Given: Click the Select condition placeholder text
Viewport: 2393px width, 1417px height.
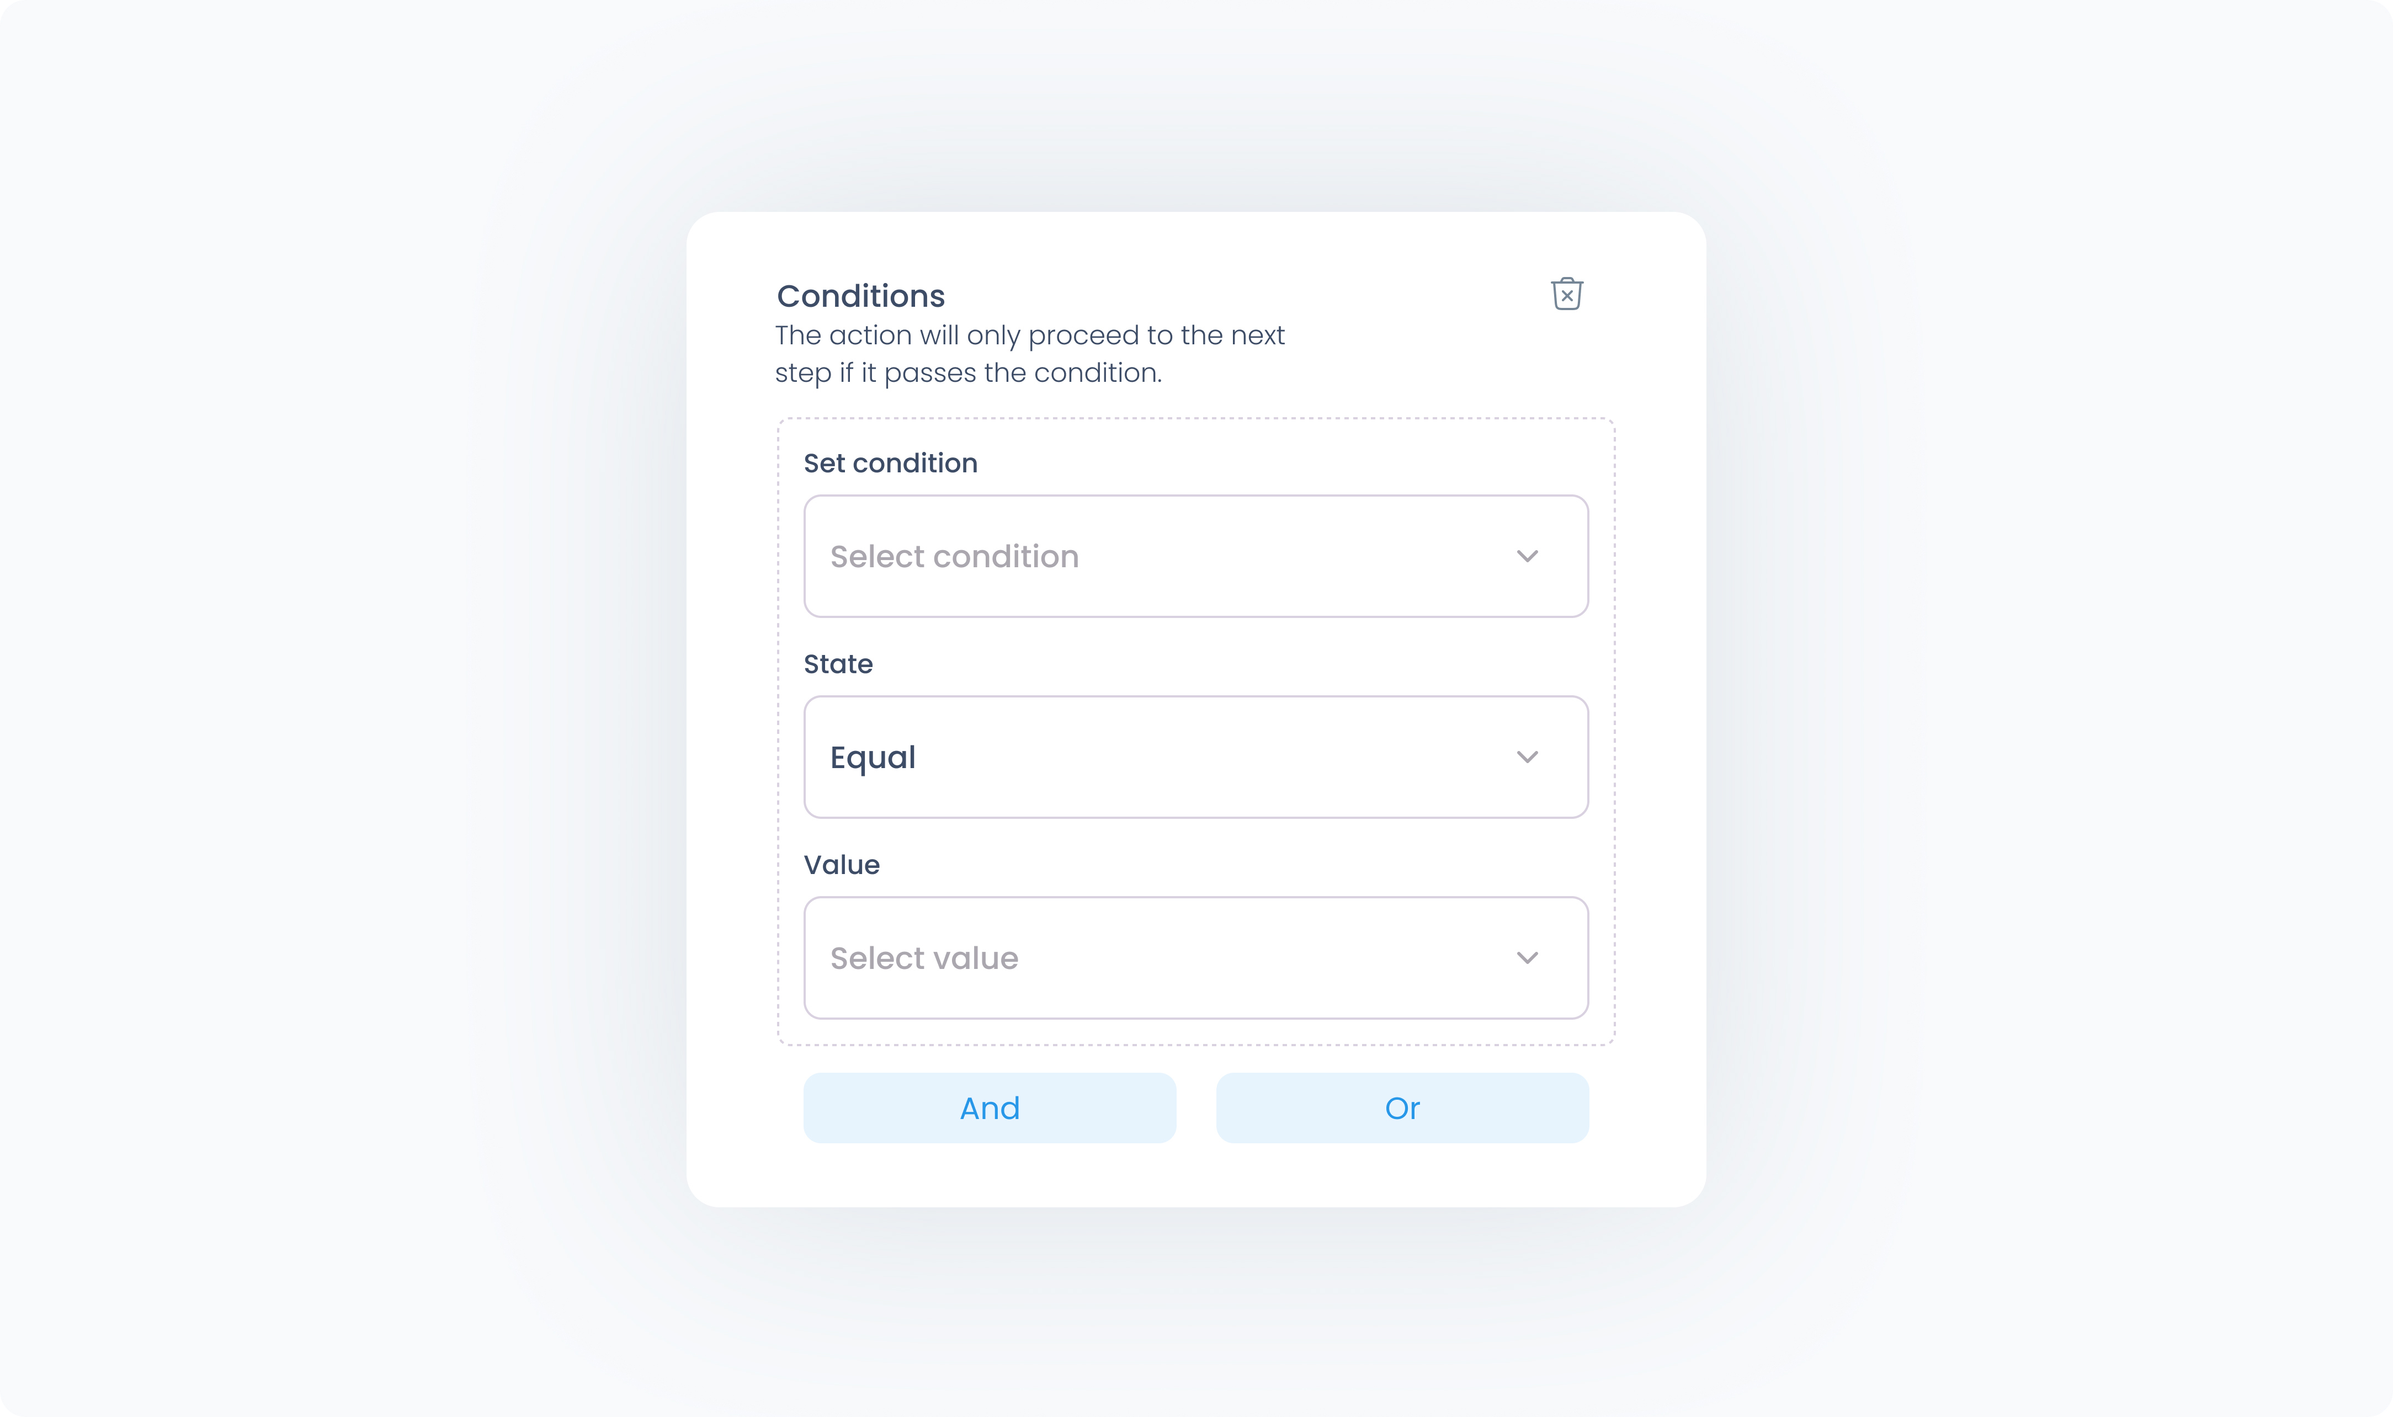Looking at the screenshot, I should pyautogui.click(x=954, y=557).
